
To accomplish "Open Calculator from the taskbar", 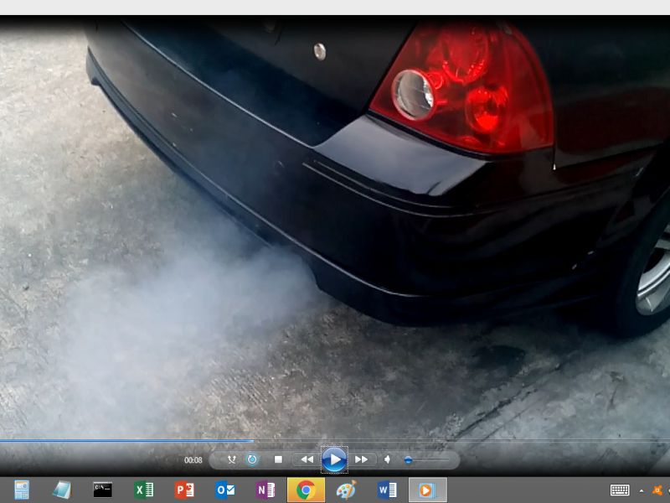I will tap(22, 490).
